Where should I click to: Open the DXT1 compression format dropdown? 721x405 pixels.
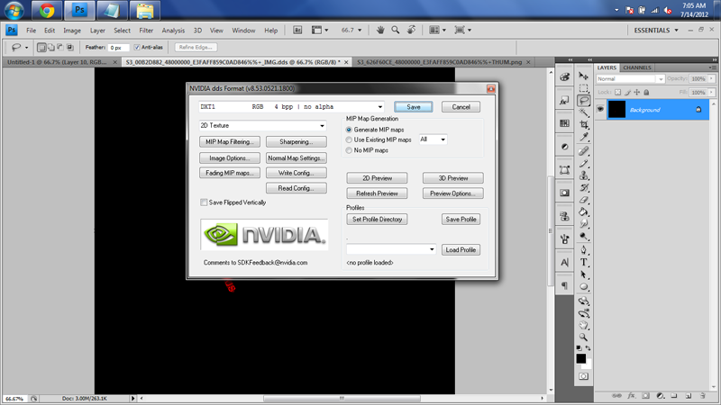pos(291,106)
